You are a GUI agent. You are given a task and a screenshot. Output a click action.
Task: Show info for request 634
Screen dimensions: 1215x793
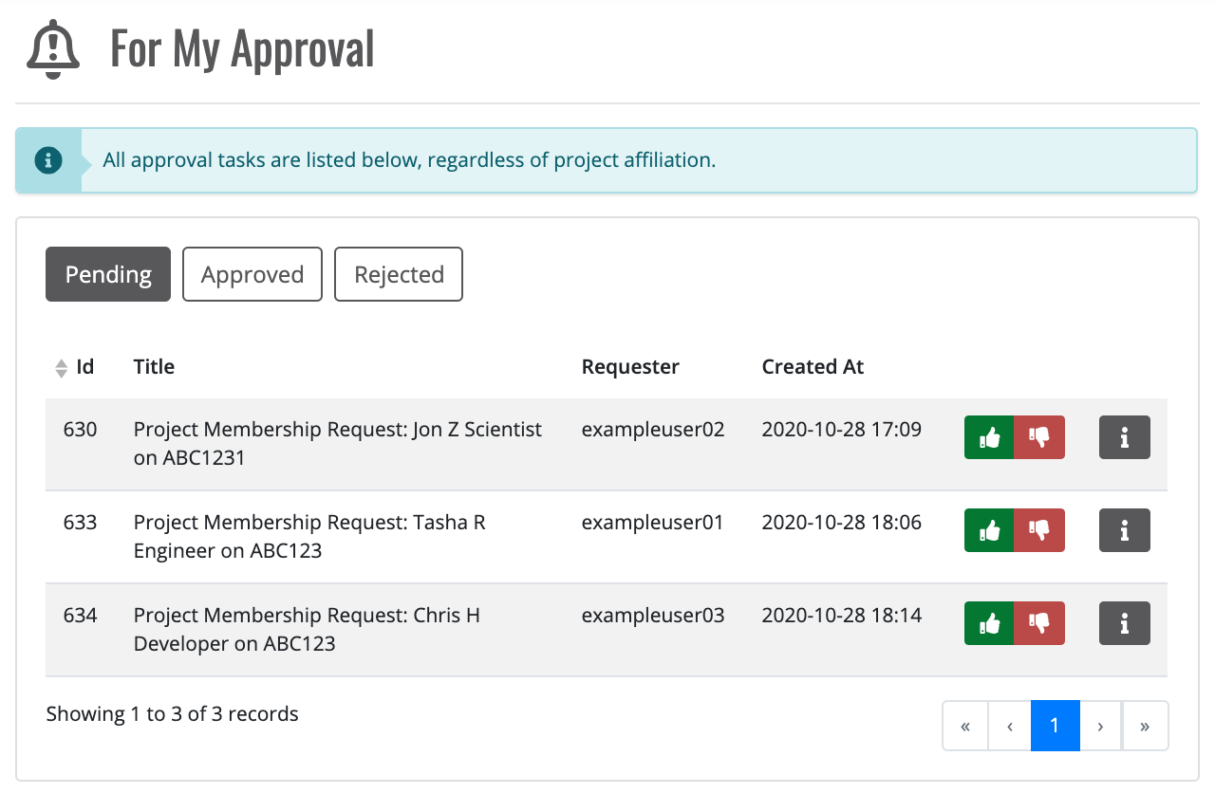(x=1124, y=623)
